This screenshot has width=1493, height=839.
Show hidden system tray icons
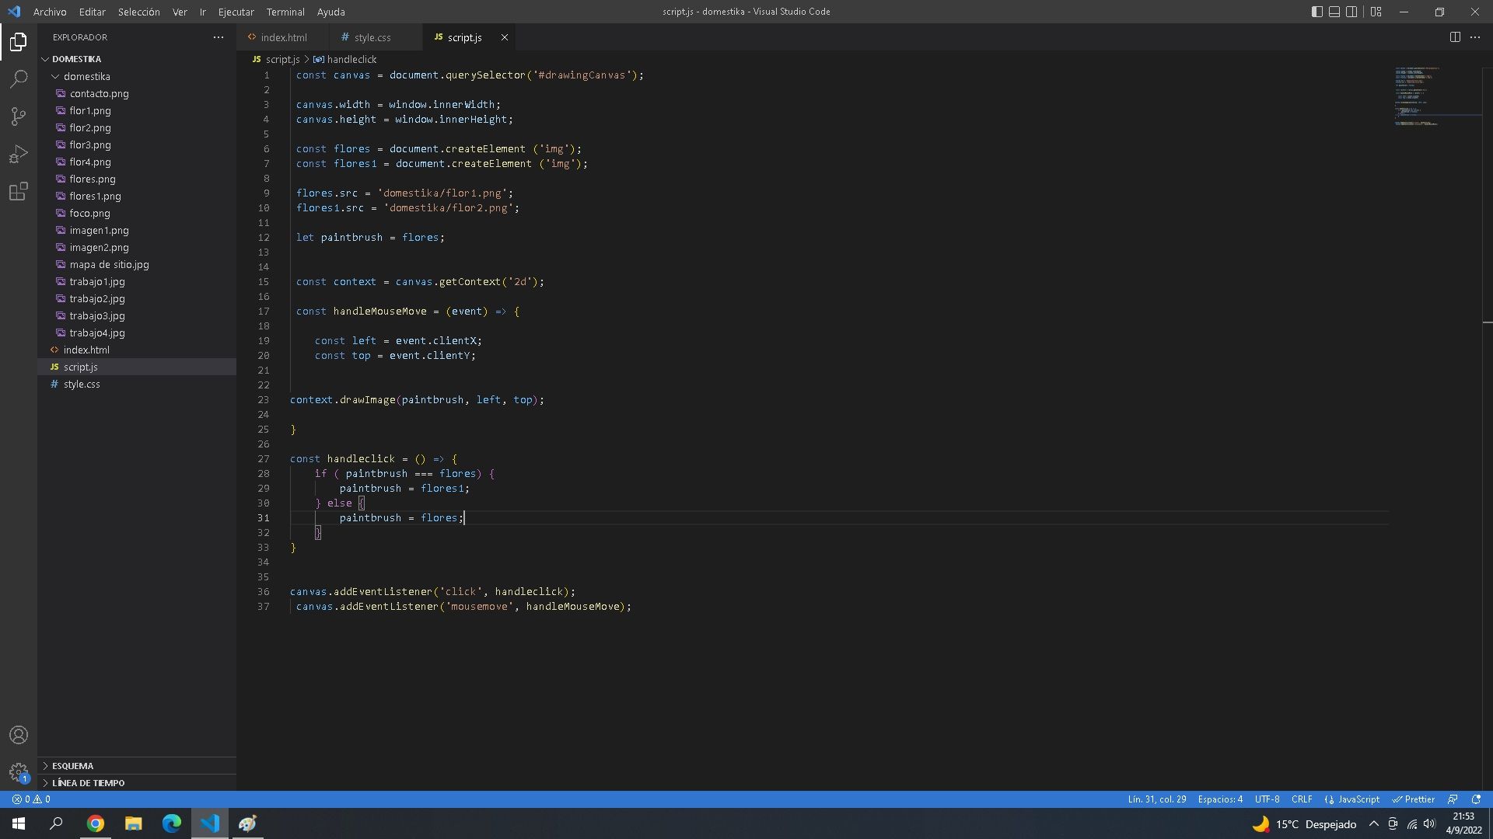tap(1373, 824)
